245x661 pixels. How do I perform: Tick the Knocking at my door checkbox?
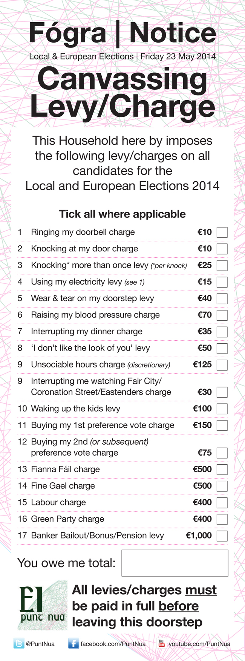pos(222,249)
